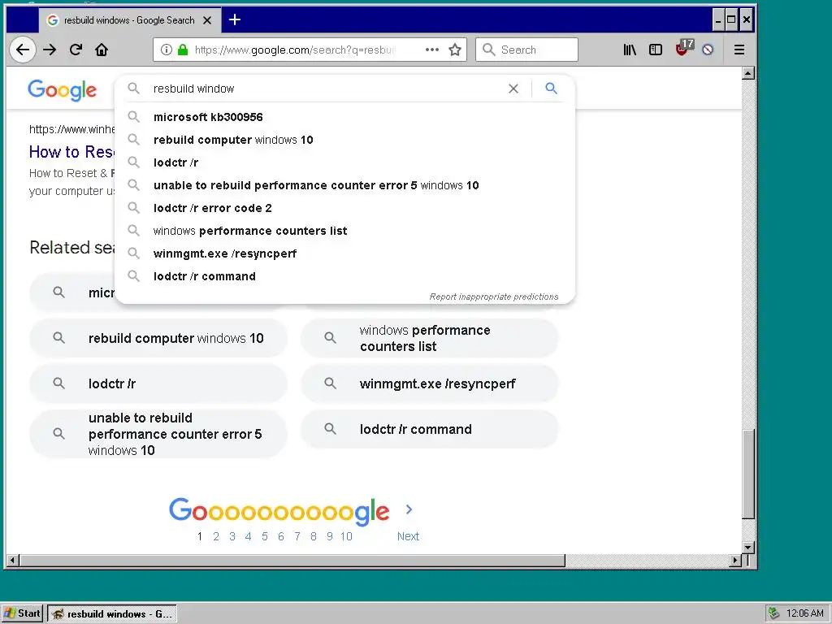Click the vertical scrollbar thumb
Image resolution: width=832 pixels, height=624 pixels.
coord(748,474)
